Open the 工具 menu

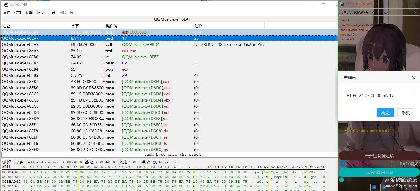pyautogui.click(x=52, y=12)
